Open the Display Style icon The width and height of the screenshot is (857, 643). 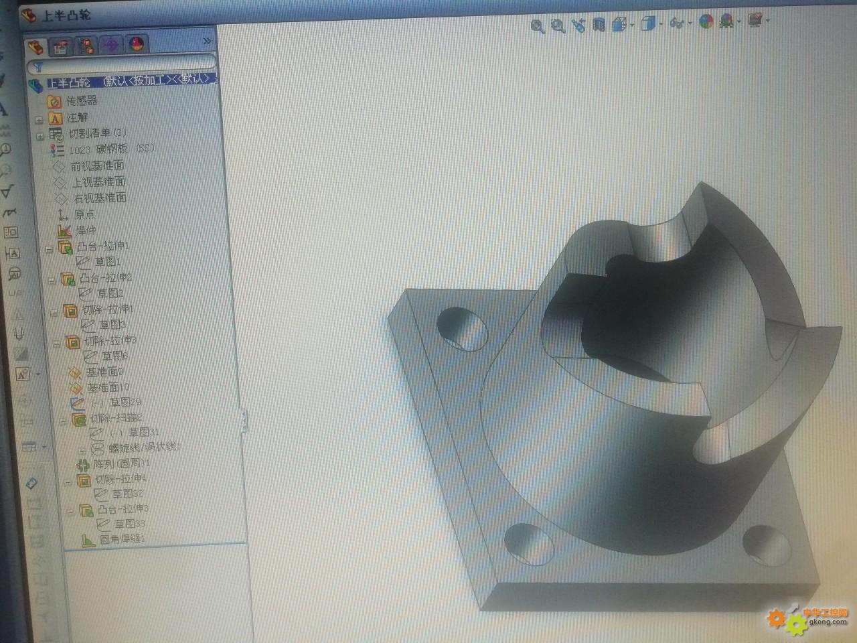coord(648,24)
